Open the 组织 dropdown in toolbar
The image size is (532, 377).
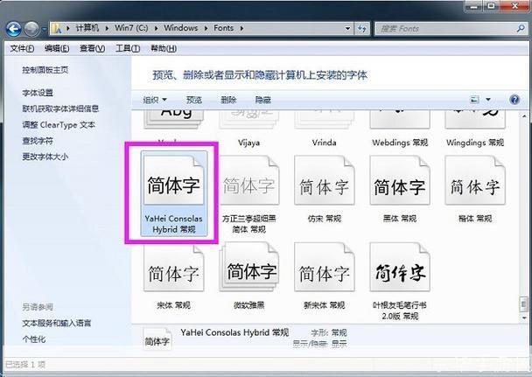155,100
